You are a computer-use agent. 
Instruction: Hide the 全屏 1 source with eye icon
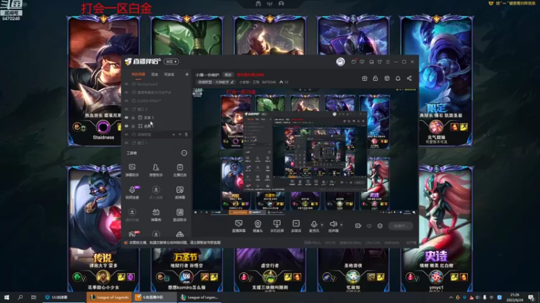[x=126, y=126]
